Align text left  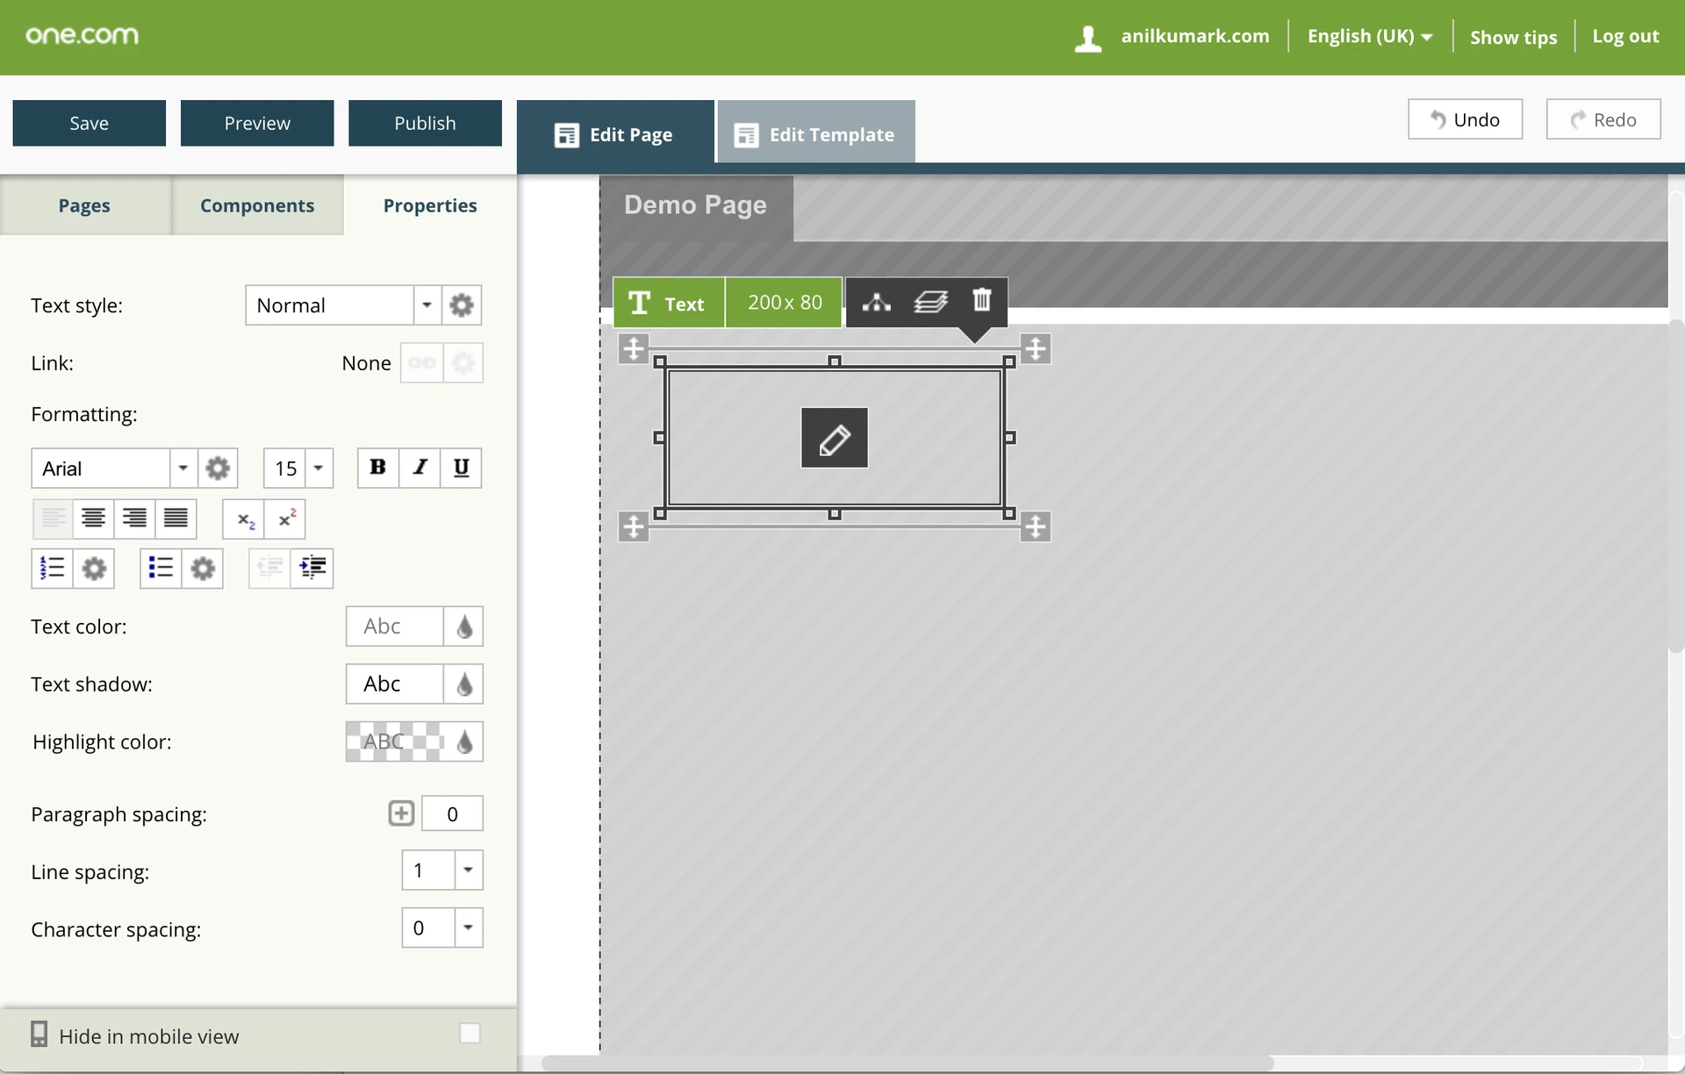(x=53, y=519)
